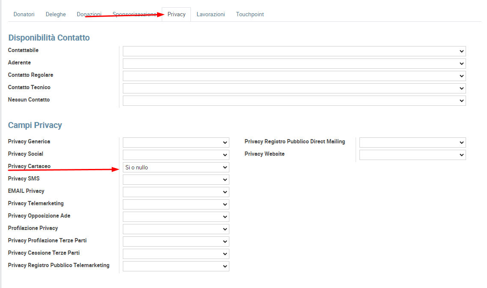This screenshot has width=487, height=288.
Task: Open the Privacy Generica dropdown
Action: point(176,143)
